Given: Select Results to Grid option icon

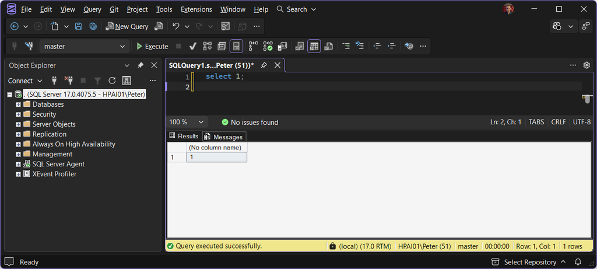Looking at the screenshot, I should (x=314, y=46).
